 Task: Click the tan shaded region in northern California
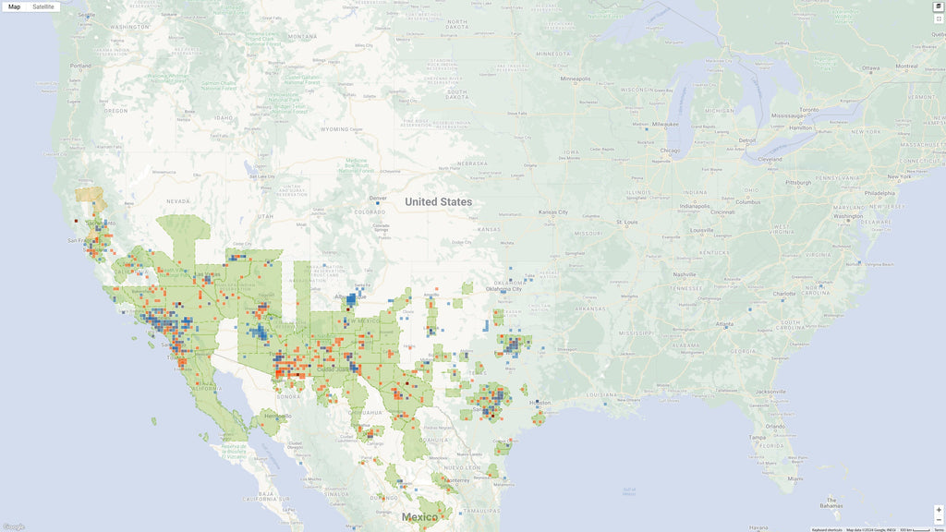[91, 195]
